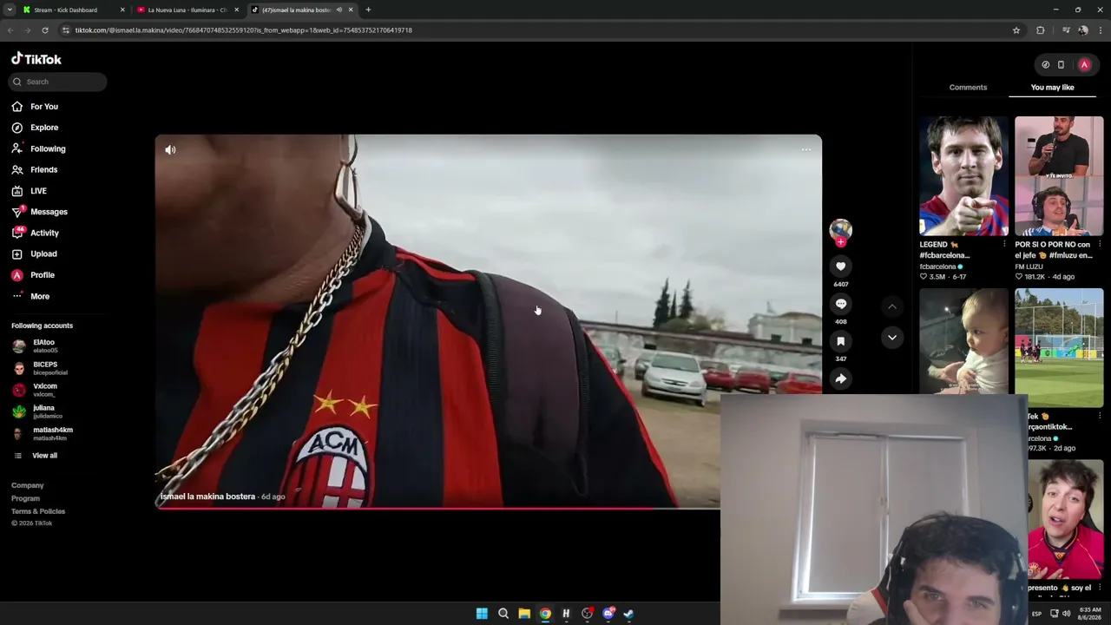1111x625 pixels.
Task: Focus the TikTok search box
Action: [x=58, y=82]
